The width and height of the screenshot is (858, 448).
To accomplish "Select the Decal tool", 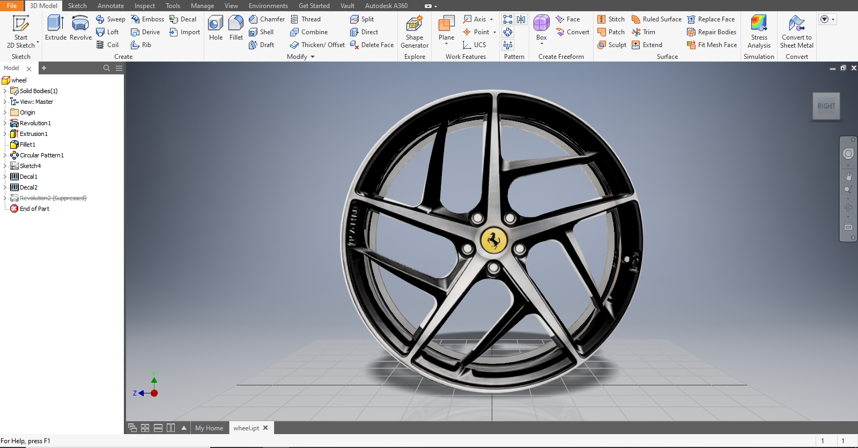I will click(183, 19).
